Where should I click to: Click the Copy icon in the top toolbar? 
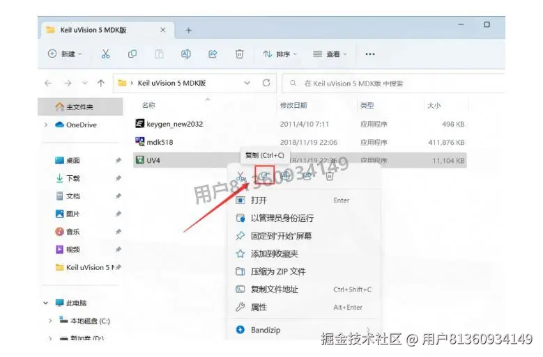132,54
